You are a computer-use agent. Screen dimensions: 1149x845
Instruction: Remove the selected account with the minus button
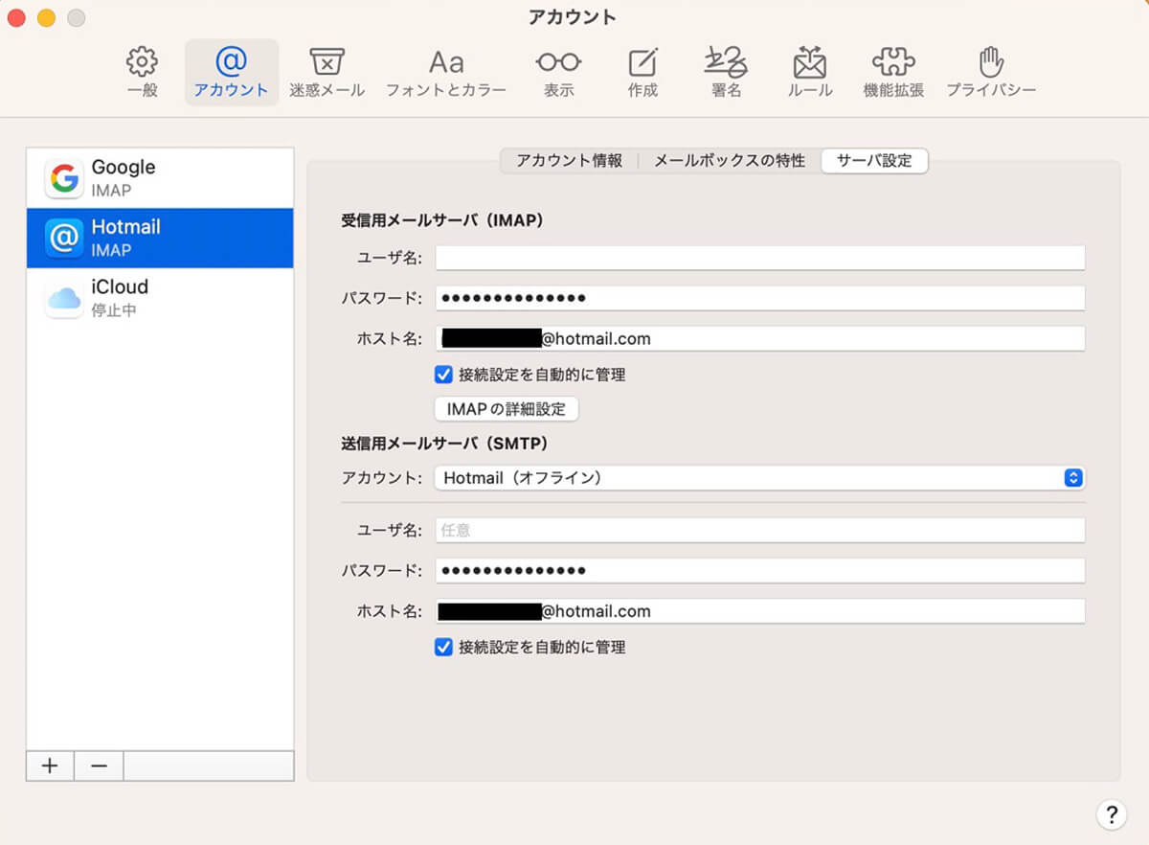pyautogui.click(x=99, y=765)
